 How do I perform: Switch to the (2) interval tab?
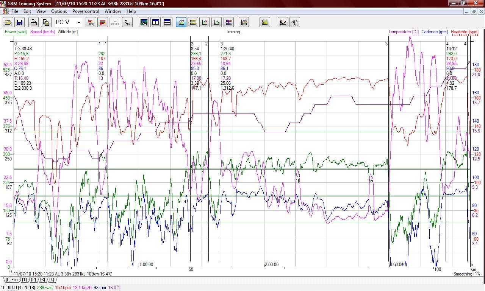coord(33,280)
